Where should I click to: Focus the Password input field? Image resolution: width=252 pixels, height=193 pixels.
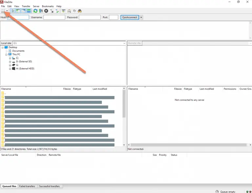[x=90, y=17]
